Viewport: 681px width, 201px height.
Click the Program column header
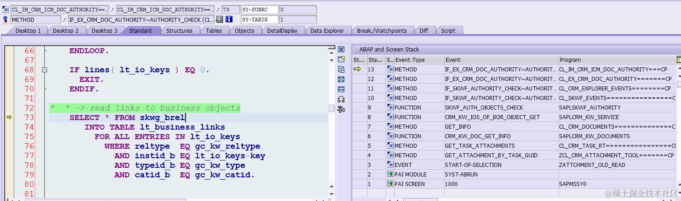coord(617,60)
